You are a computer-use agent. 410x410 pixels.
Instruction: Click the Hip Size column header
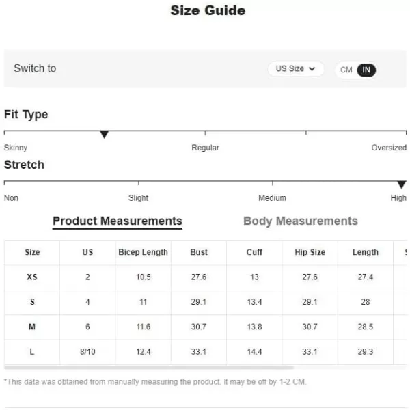pyautogui.click(x=310, y=252)
